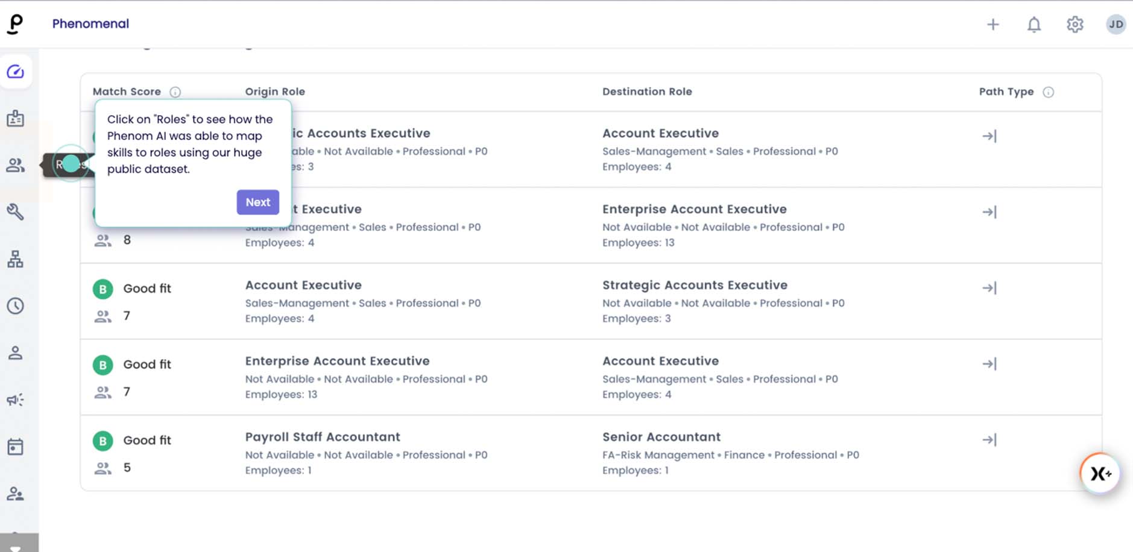Click the plus add icon in header
The width and height of the screenshot is (1133, 552).
pos(993,24)
